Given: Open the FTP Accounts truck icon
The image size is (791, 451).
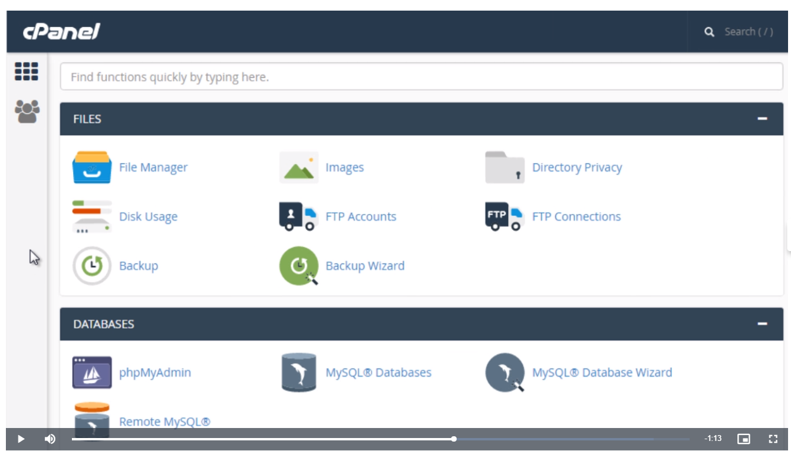Looking at the screenshot, I should (298, 216).
